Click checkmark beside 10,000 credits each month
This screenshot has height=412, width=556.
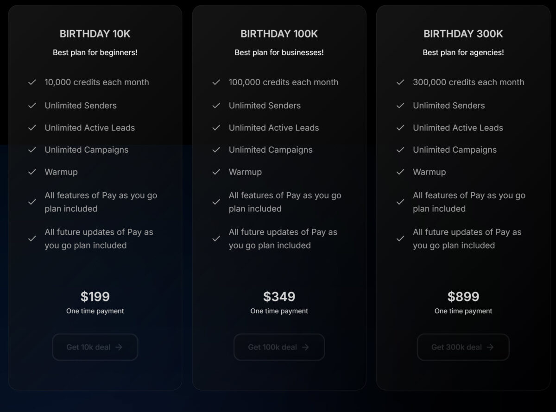pyautogui.click(x=32, y=82)
